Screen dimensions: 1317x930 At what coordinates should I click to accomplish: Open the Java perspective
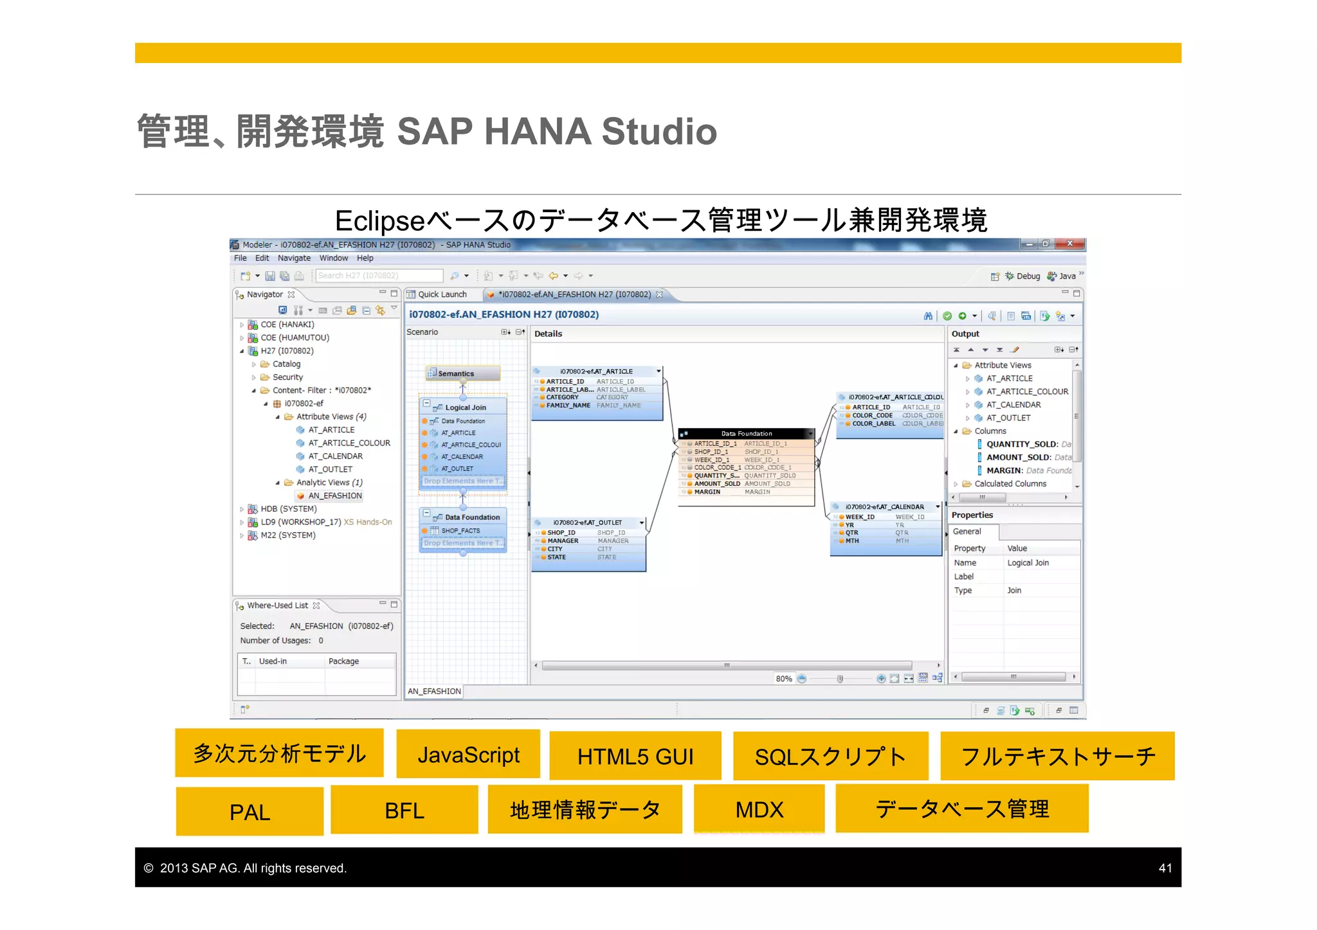[x=1061, y=276]
